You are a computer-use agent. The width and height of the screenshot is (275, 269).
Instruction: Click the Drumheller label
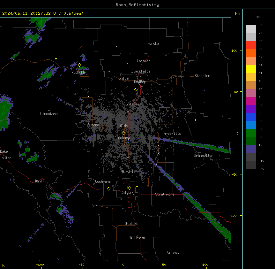tap(204, 156)
